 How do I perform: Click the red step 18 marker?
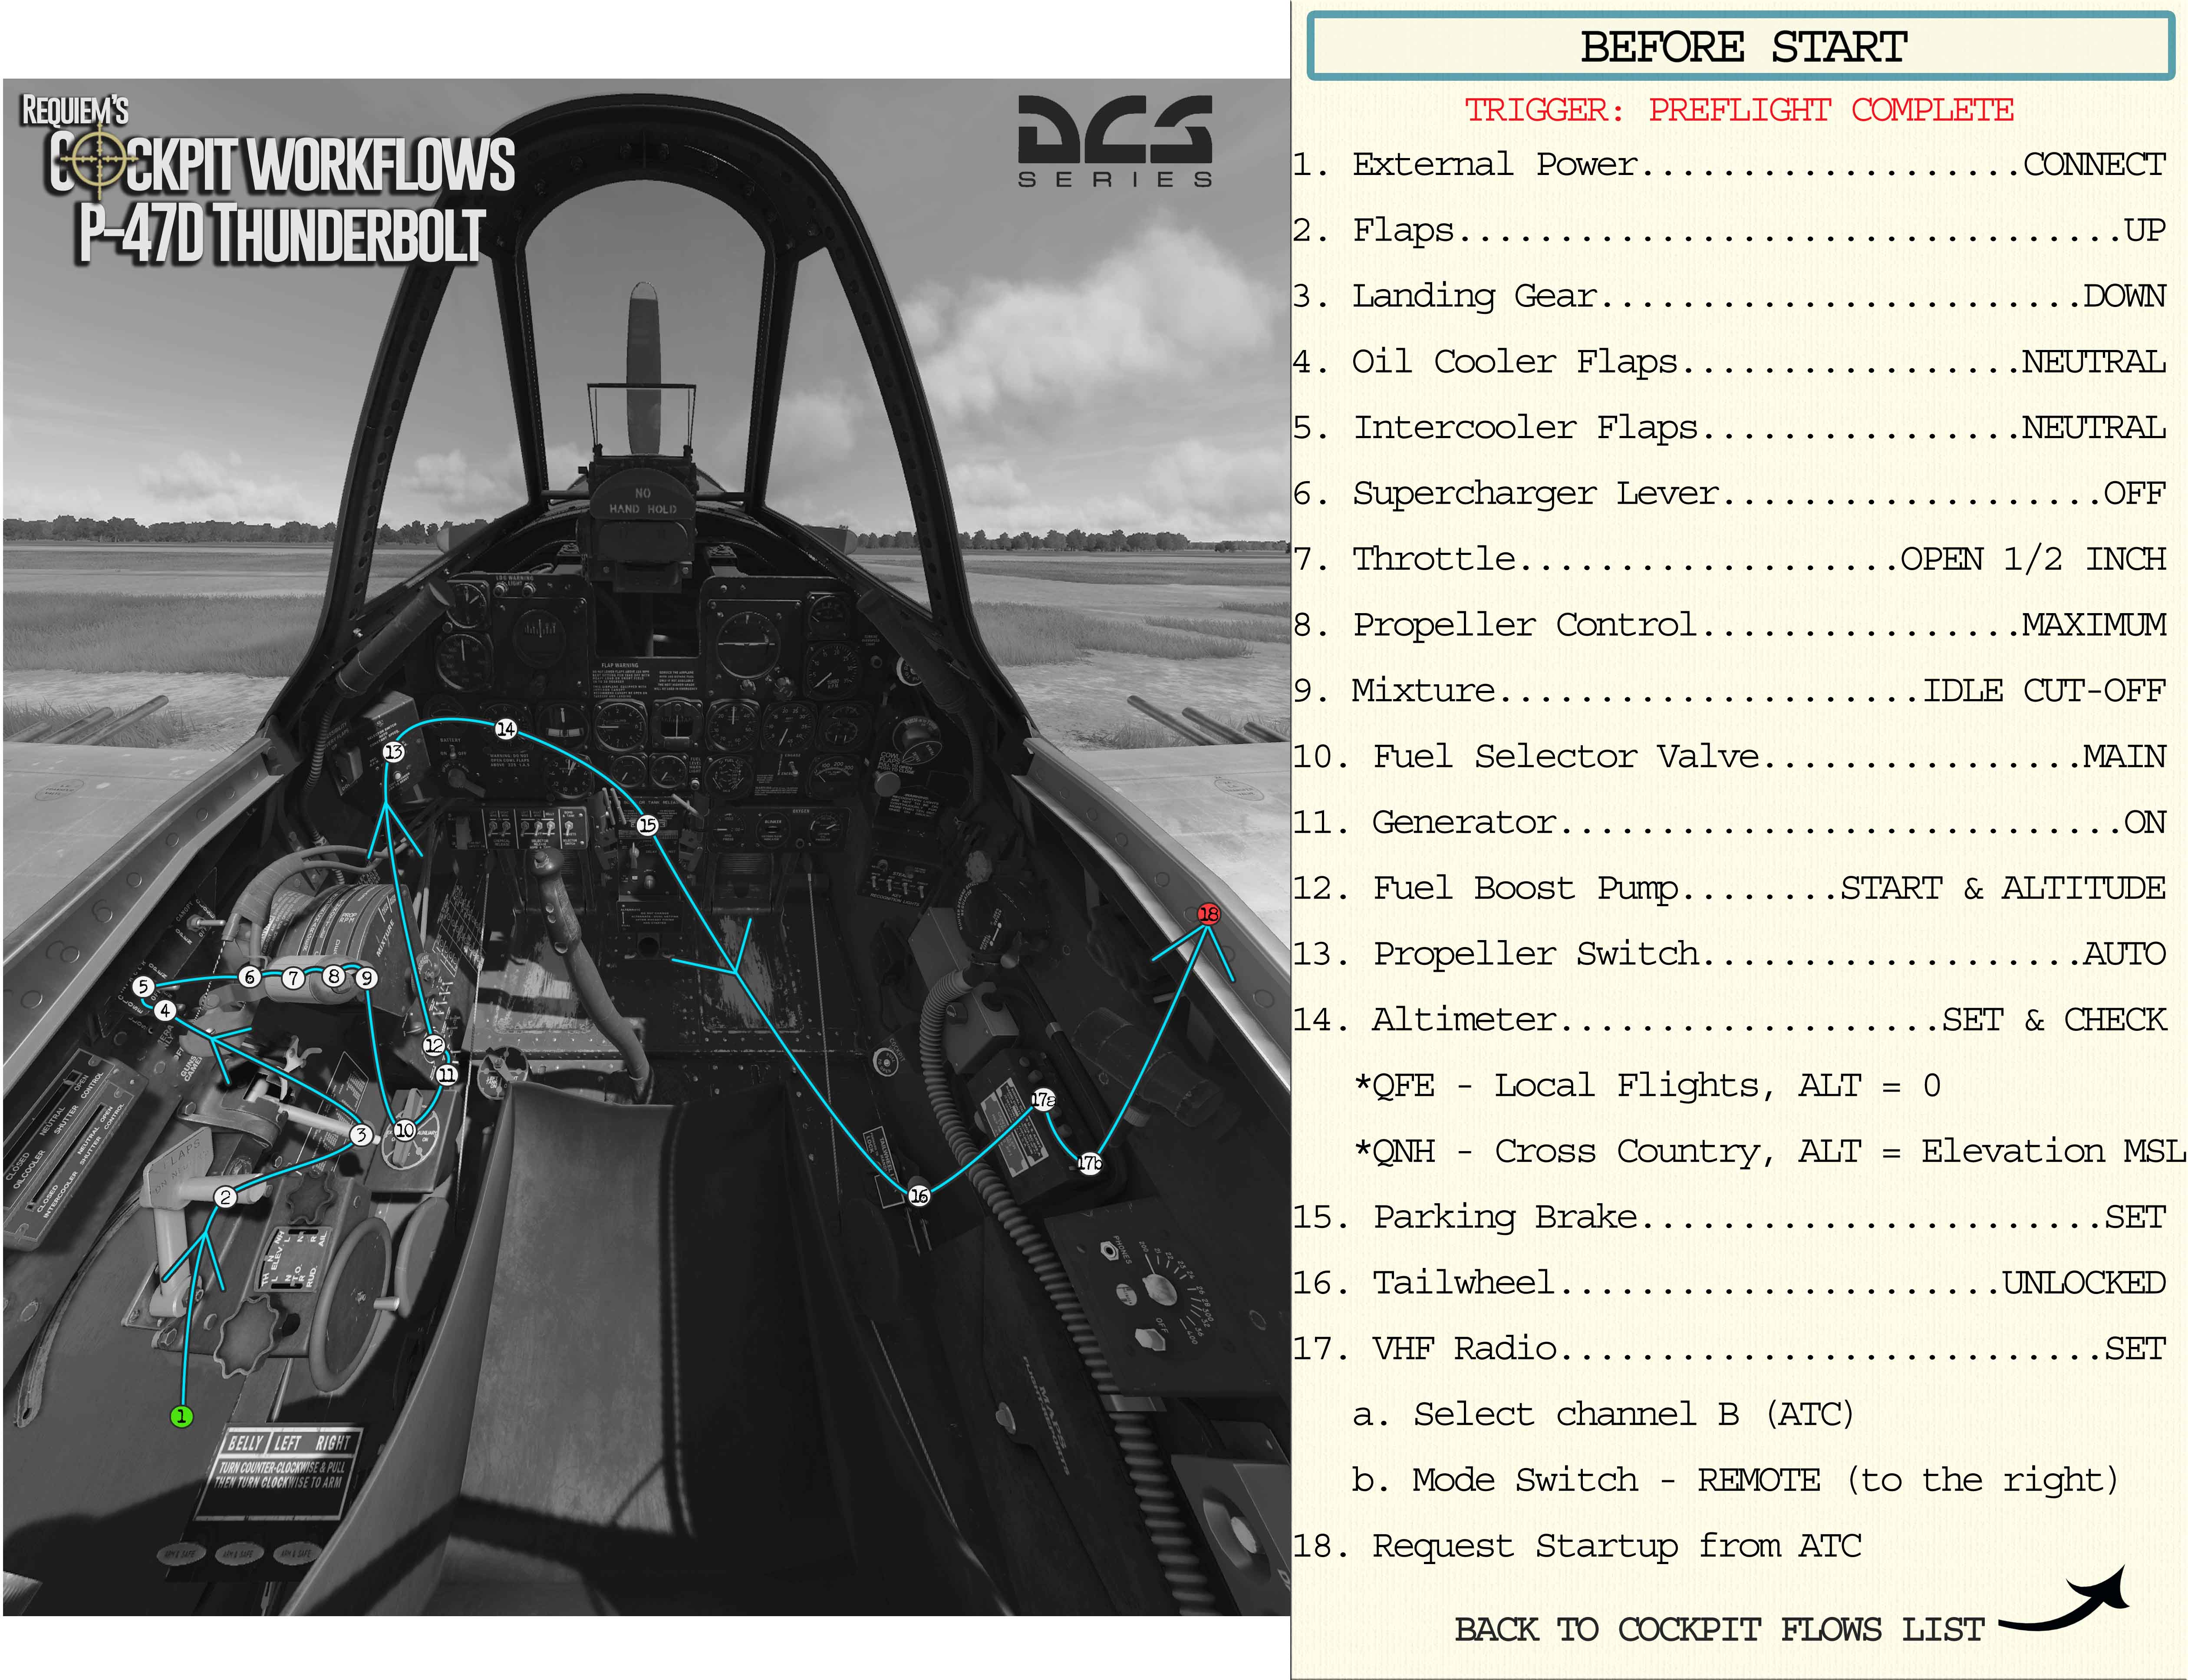click(1209, 913)
